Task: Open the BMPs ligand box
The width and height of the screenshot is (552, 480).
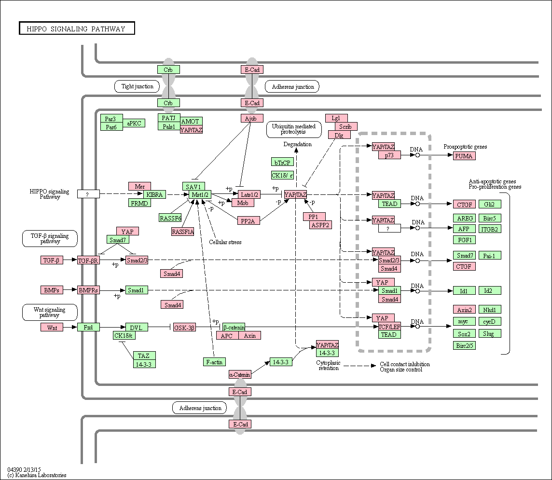Action: [52, 290]
